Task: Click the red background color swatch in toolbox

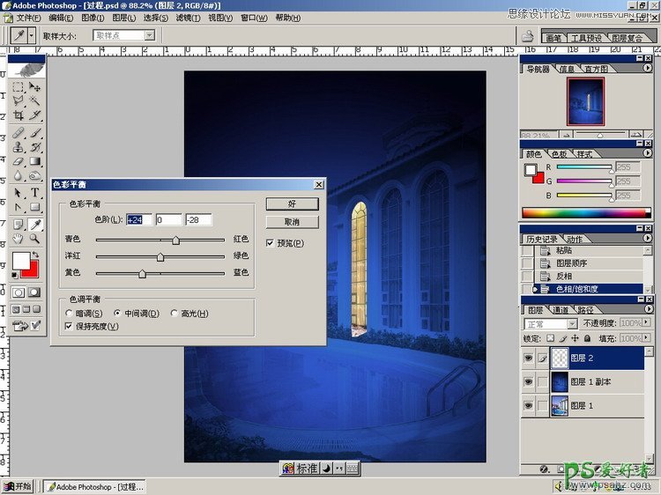Action: [x=31, y=269]
